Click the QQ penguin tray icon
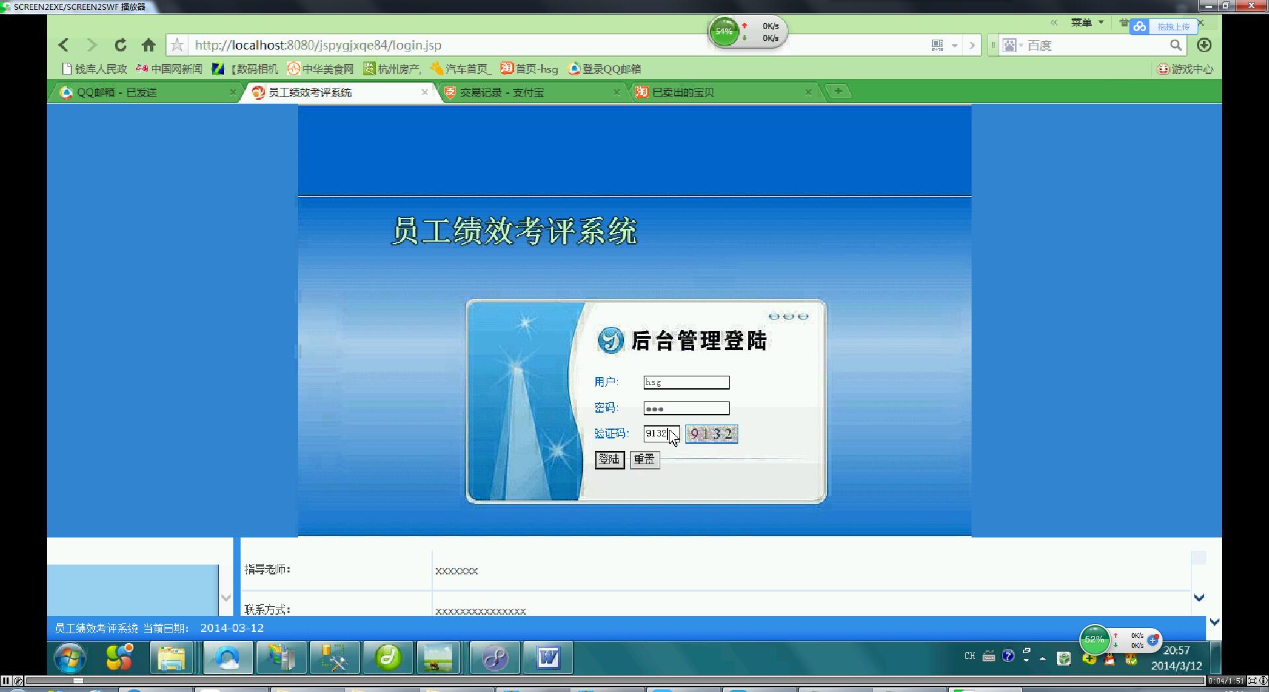Viewport: 1269px width, 692px height. (x=1110, y=659)
